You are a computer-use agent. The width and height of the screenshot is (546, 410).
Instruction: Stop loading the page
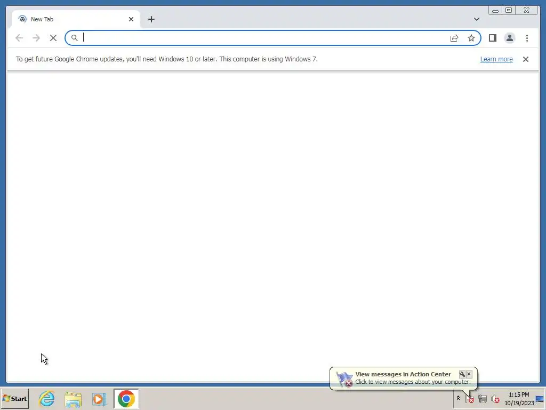(53, 38)
